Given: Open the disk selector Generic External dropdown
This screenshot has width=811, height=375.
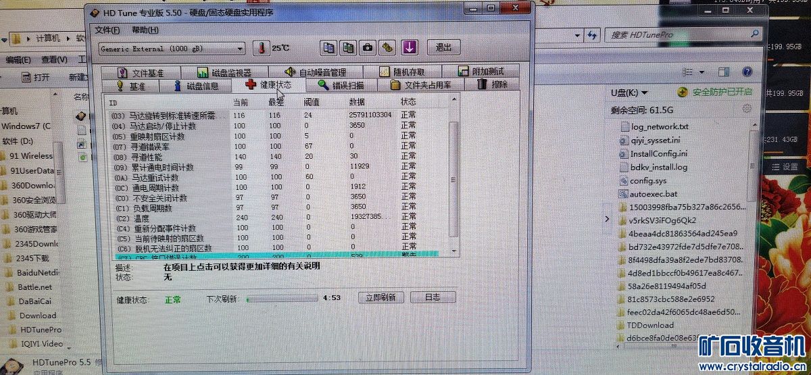Looking at the screenshot, I should pos(172,49).
